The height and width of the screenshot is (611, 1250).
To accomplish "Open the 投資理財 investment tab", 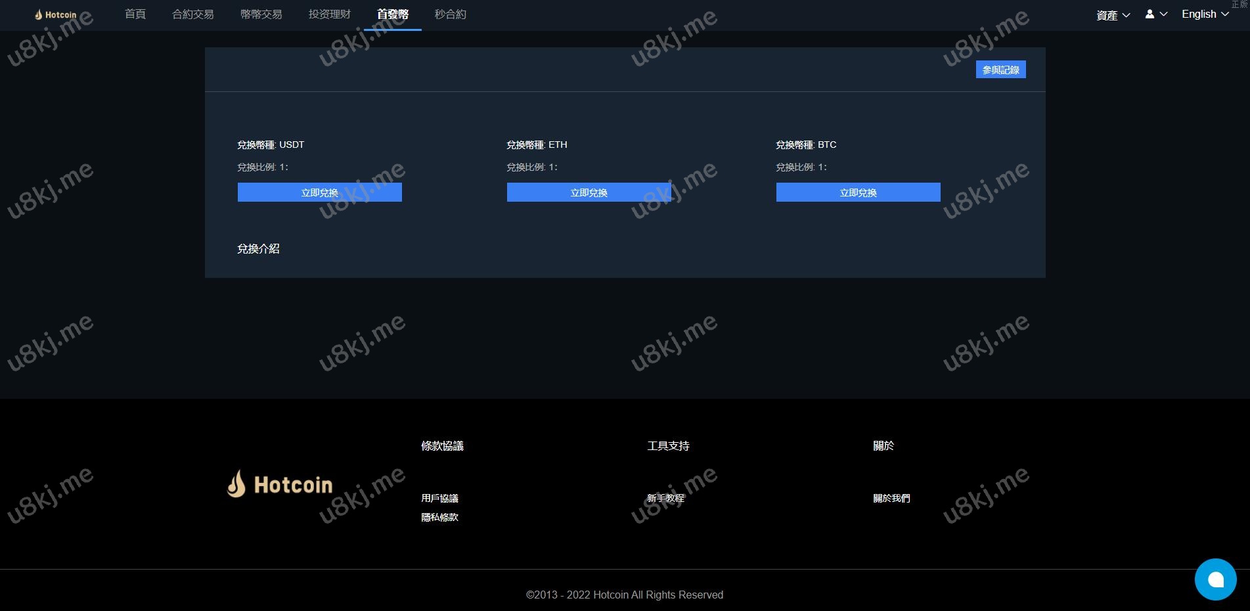I will pos(329,14).
